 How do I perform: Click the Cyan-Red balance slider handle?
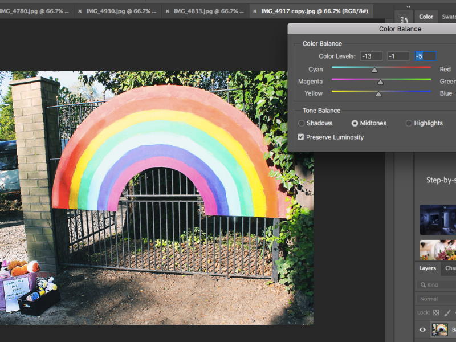click(x=374, y=69)
